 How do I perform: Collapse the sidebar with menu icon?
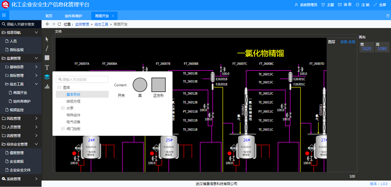4,16
